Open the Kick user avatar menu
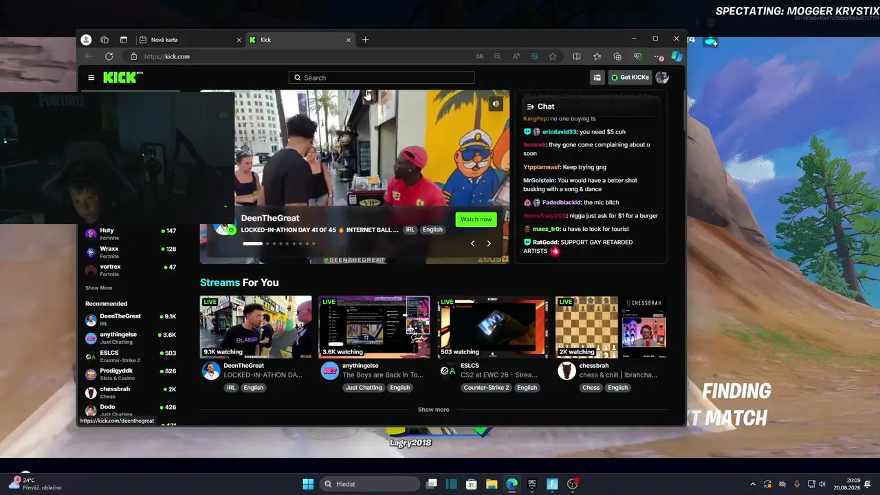The image size is (880, 495). coord(662,78)
